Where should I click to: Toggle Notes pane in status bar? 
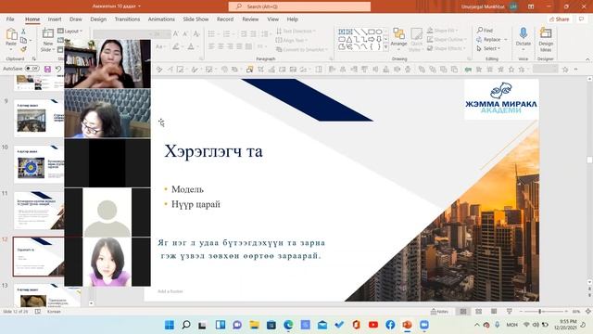click(439, 312)
